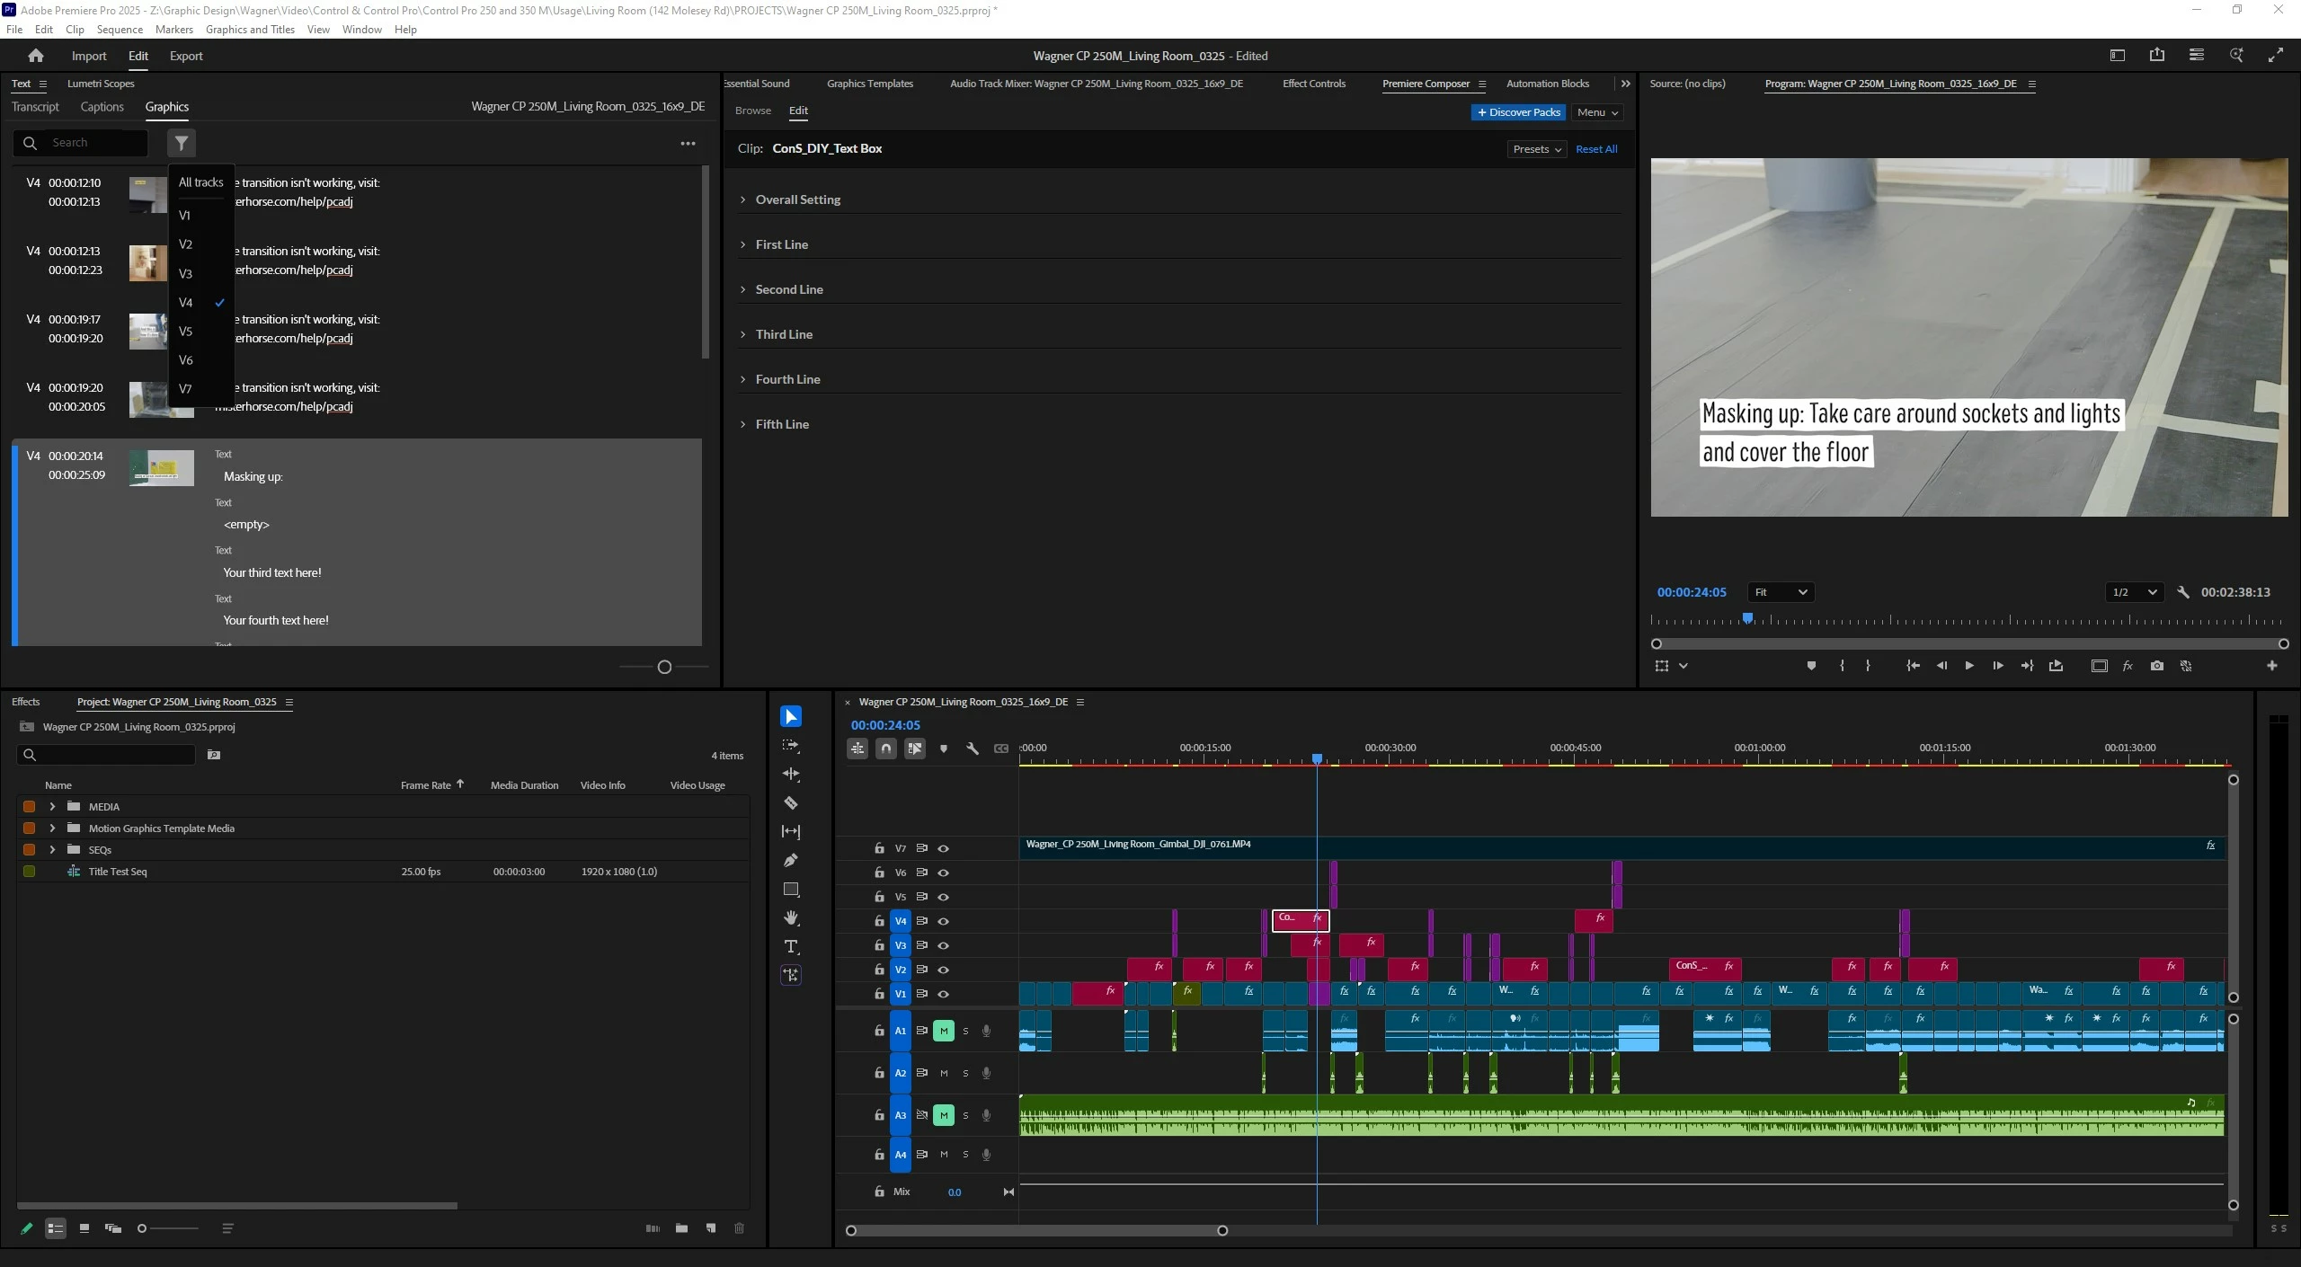Select the Type tool

tap(791, 946)
